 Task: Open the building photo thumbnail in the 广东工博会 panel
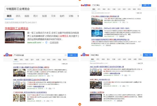pos(97,21)
